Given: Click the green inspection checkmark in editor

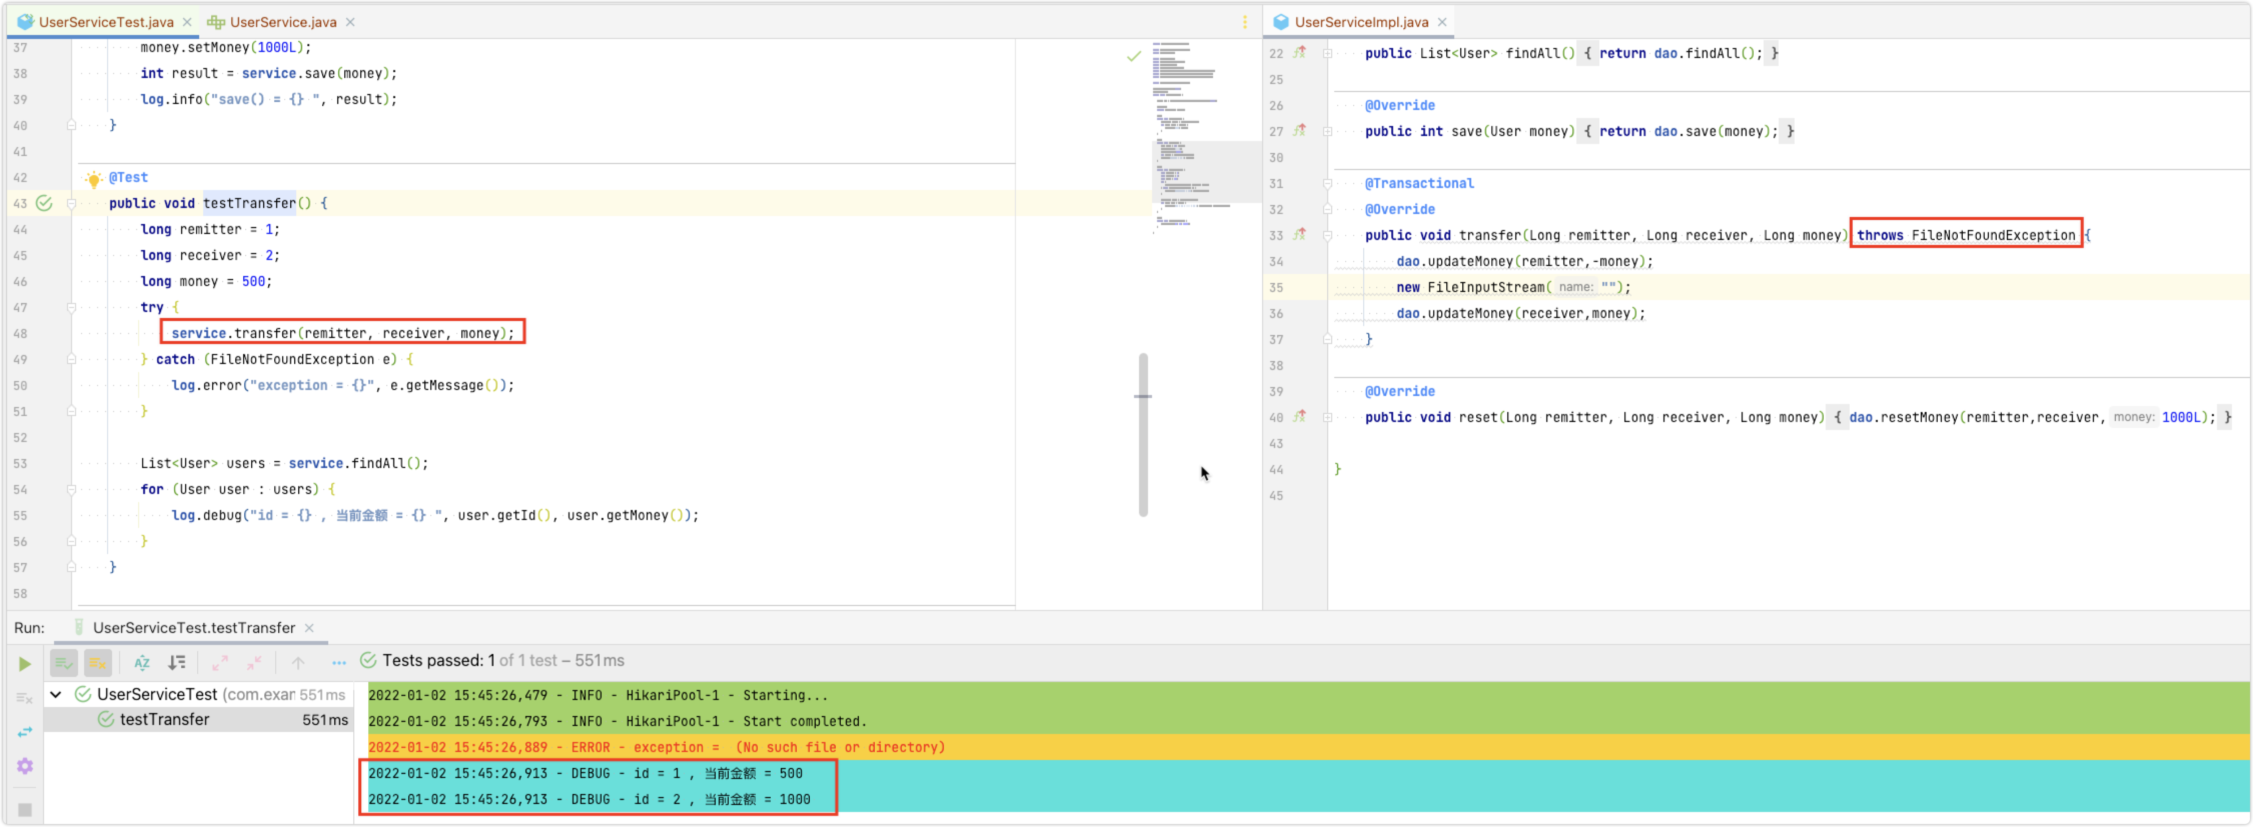Looking at the screenshot, I should click(1134, 57).
